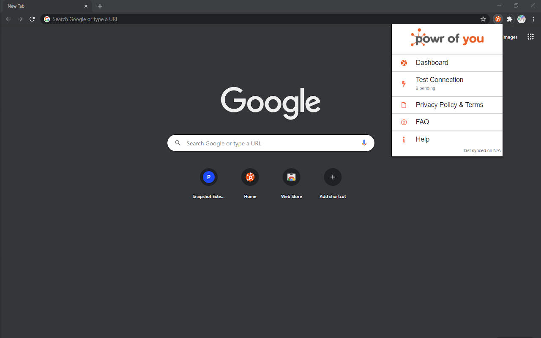
Task: Open the Chrome profile avatar
Action: coord(522,19)
